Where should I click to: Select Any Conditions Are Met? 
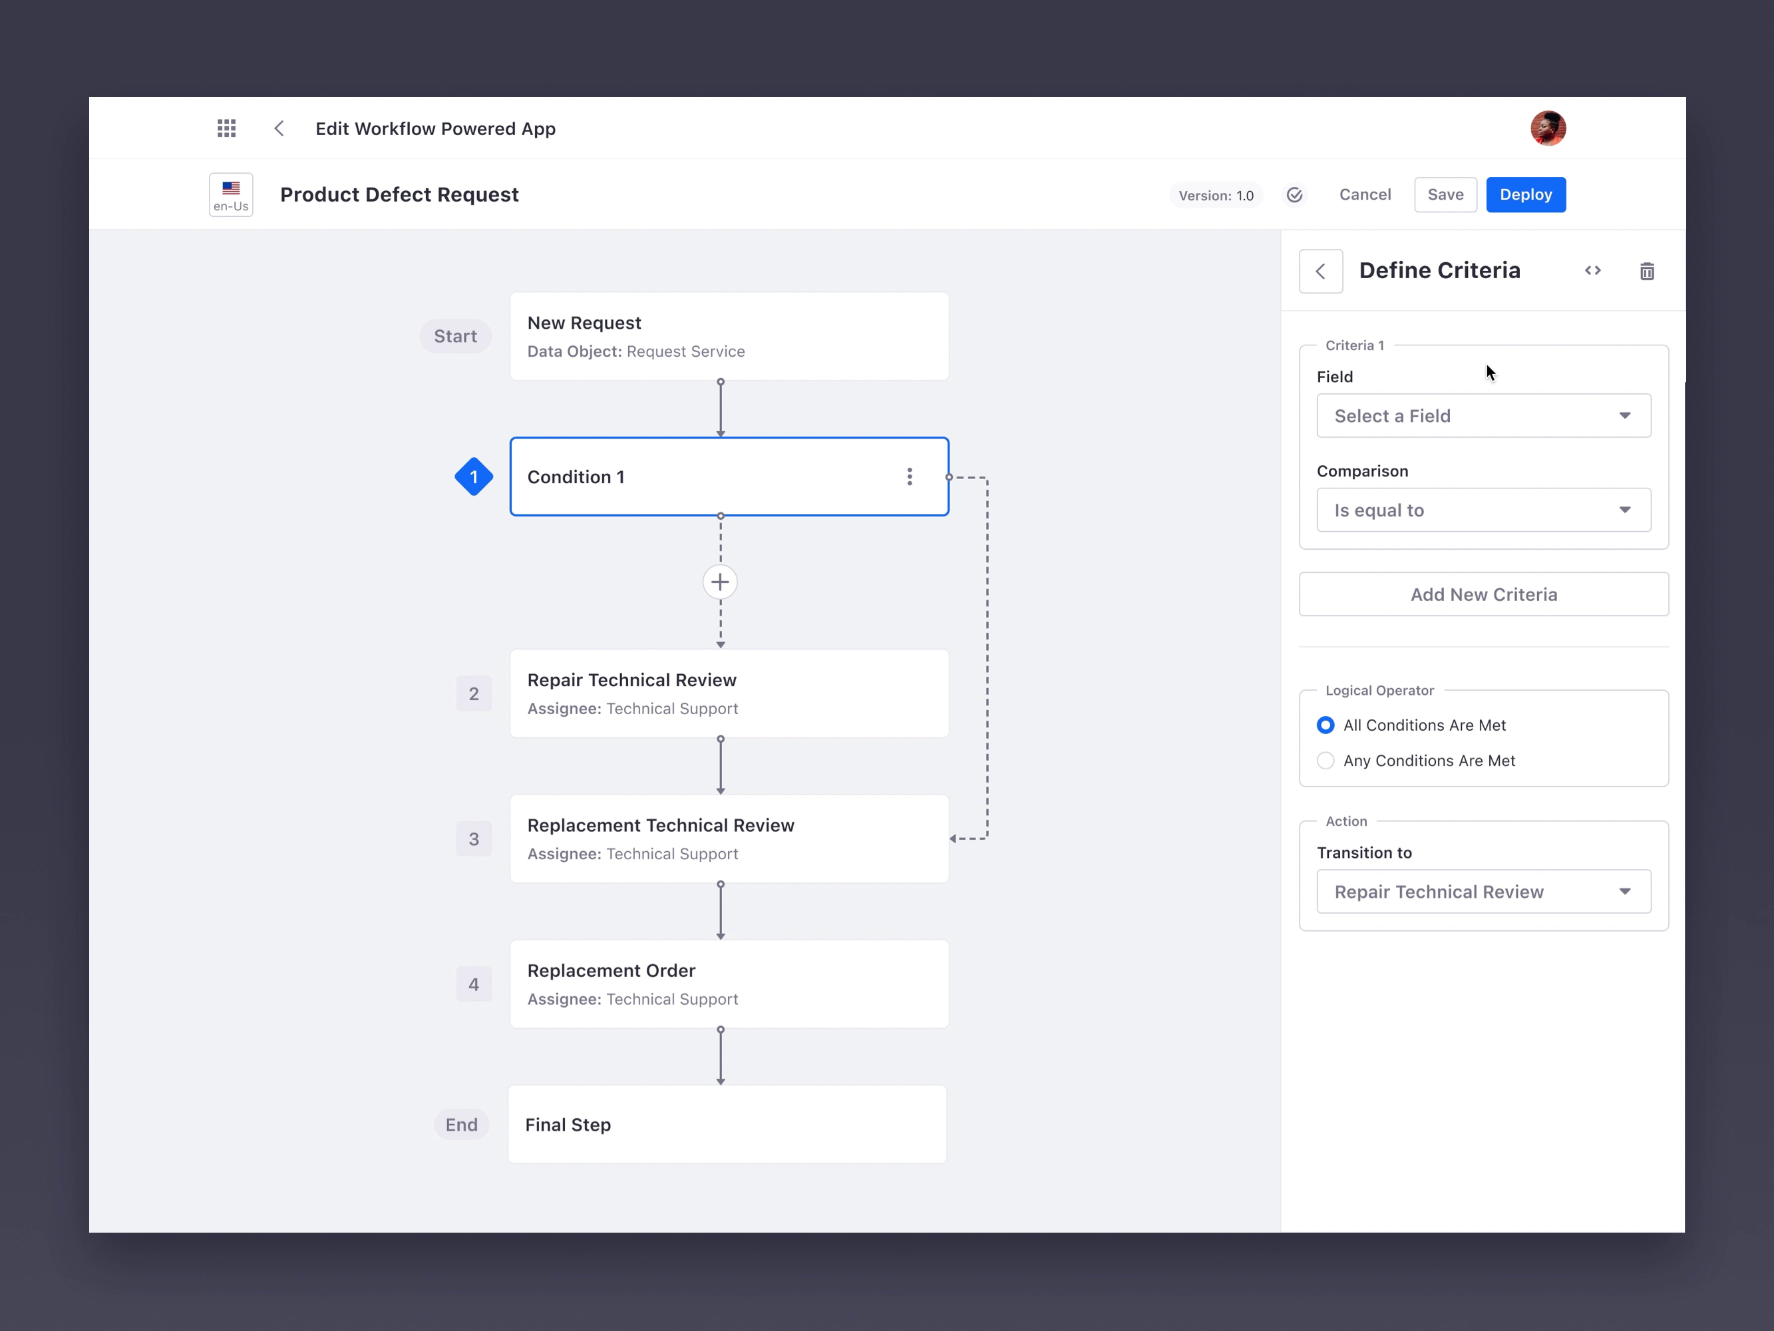1326,761
